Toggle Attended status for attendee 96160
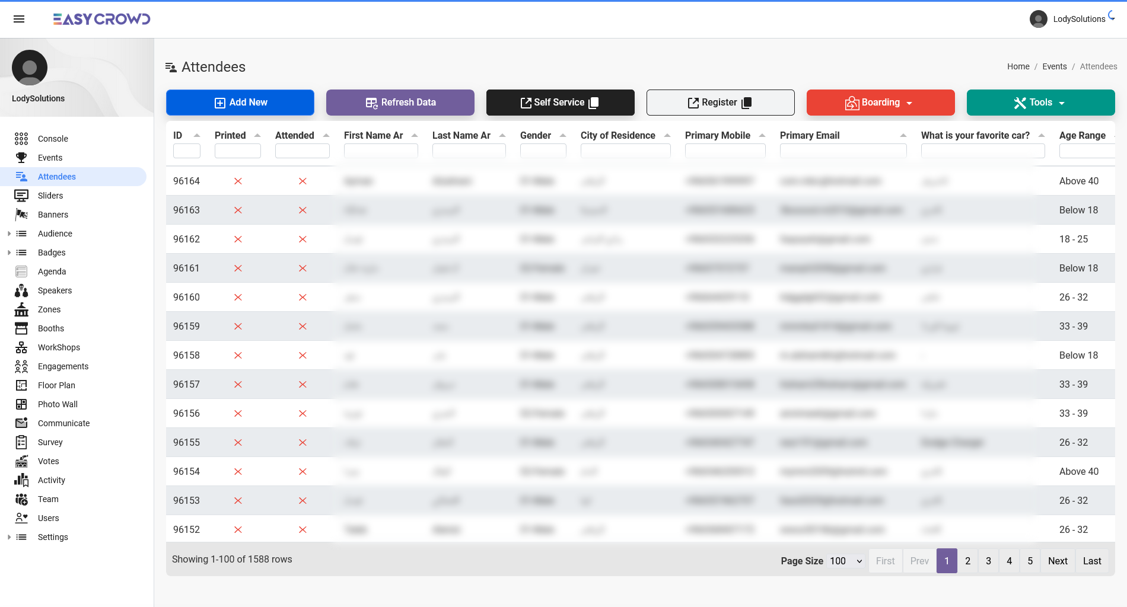 (303, 298)
